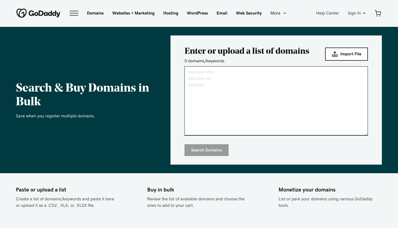Click the 'Search & Buy Domains in Bulk' title

coord(82,95)
